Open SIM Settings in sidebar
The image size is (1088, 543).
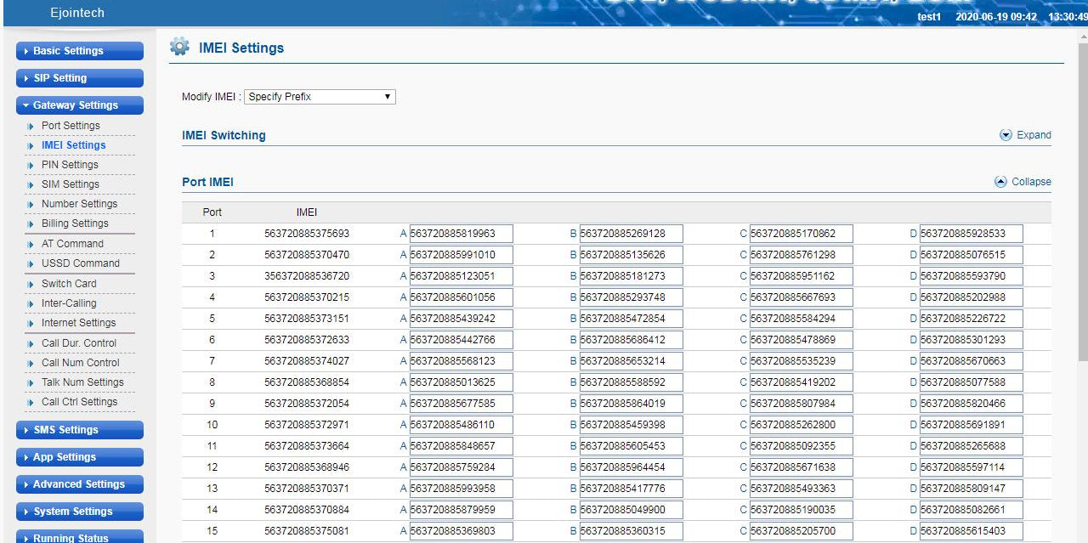coord(70,184)
